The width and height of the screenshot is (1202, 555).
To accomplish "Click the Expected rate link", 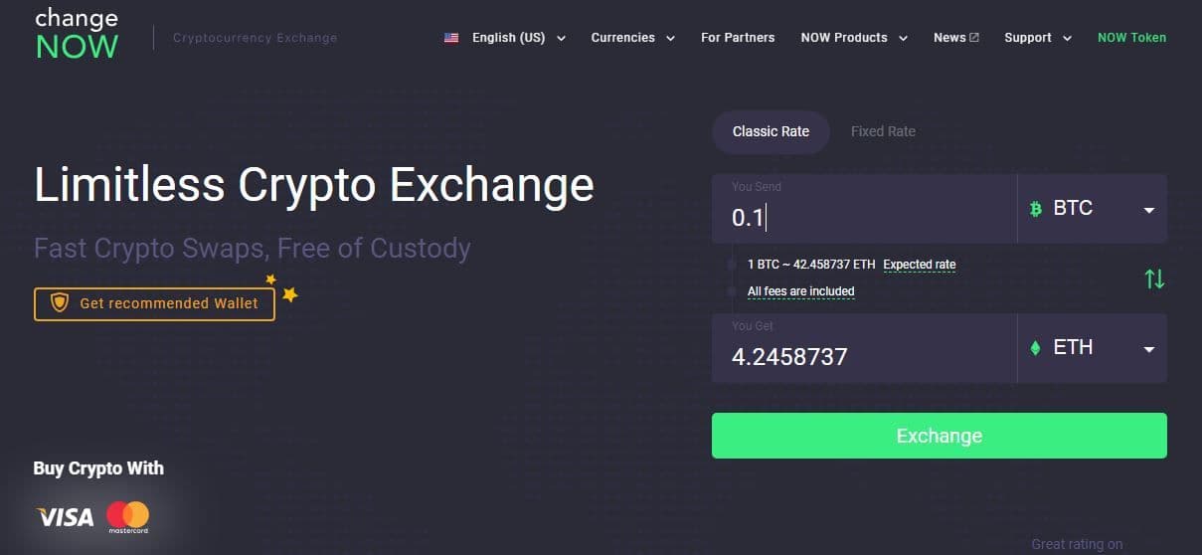I will pos(919,265).
